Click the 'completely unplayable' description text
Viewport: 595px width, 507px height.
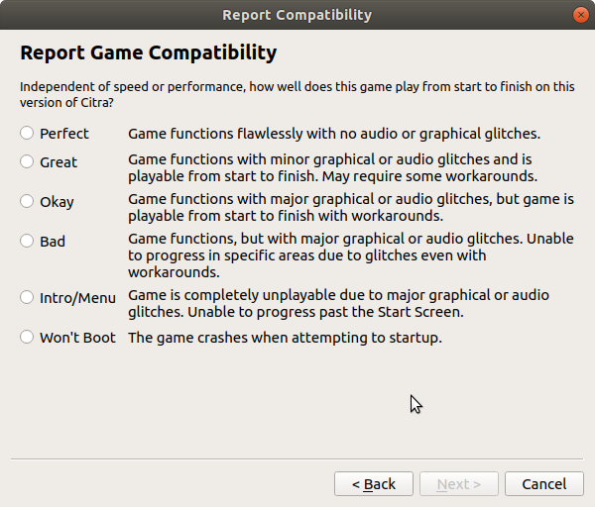pos(338,304)
